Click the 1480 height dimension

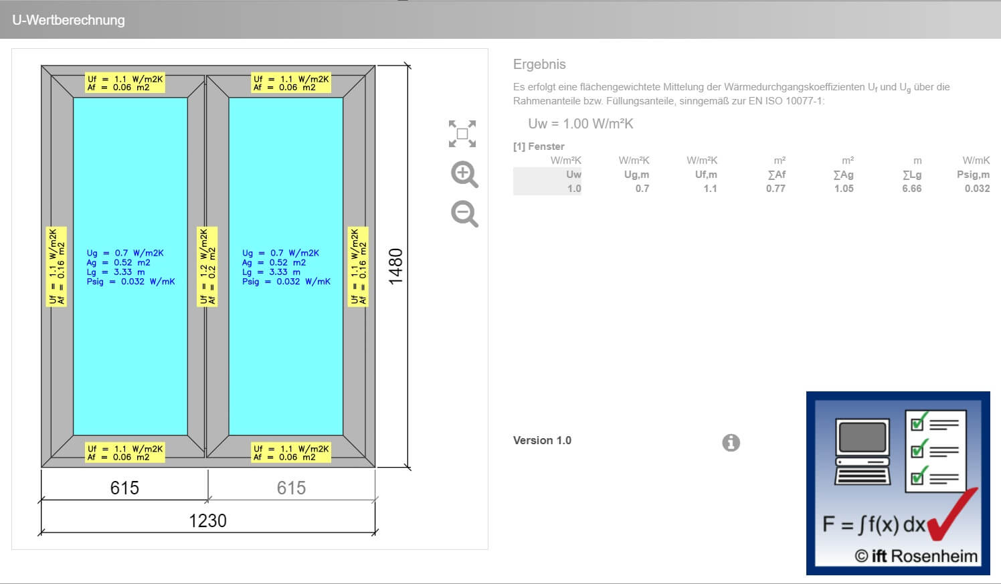point(395,266)
